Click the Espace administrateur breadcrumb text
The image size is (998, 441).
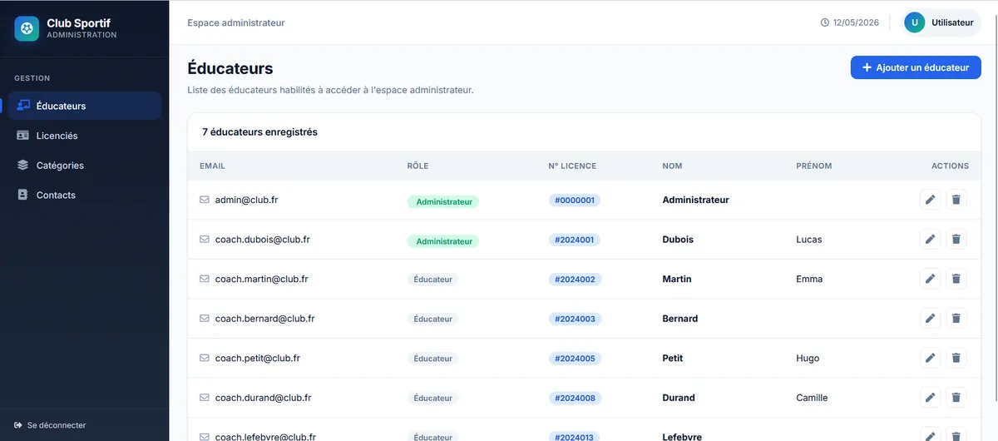[236, 22]
